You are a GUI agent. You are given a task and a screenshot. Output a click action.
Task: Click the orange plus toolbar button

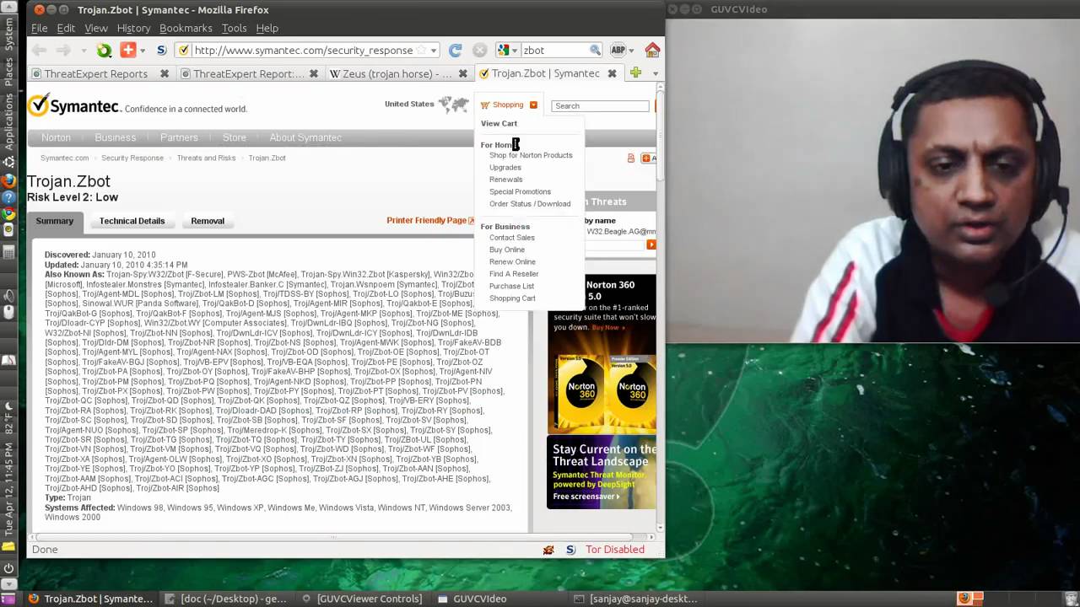[x=127, y=51]
